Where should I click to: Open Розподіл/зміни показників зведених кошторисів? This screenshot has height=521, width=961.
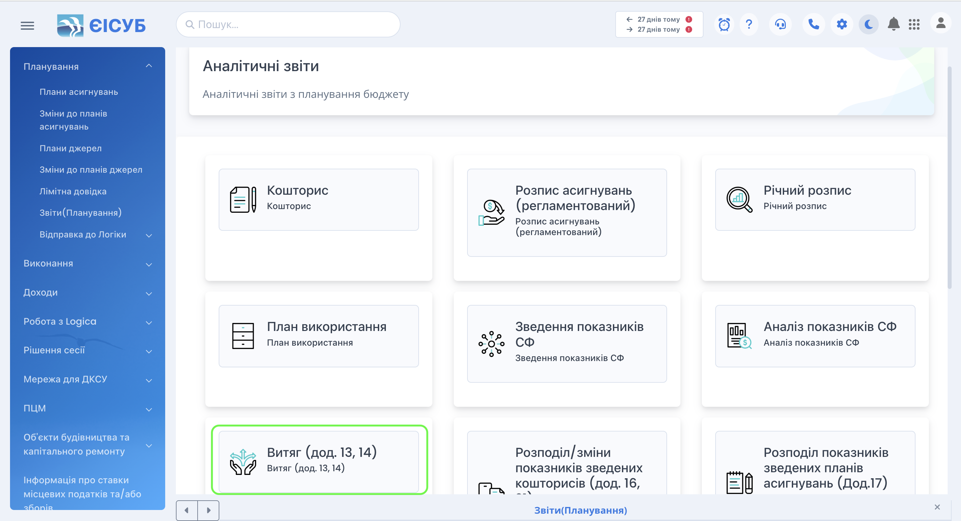(567, 463)
